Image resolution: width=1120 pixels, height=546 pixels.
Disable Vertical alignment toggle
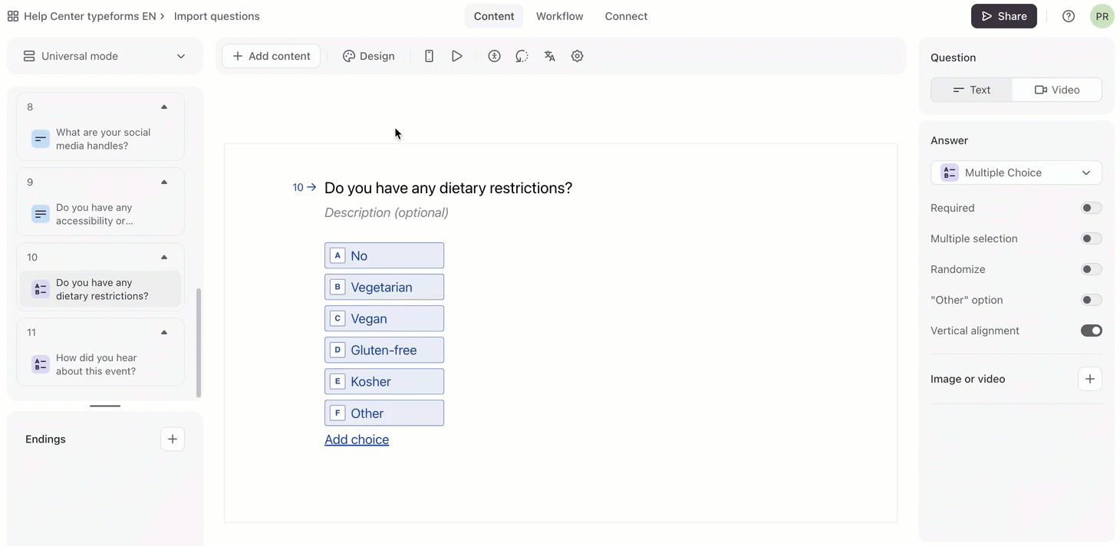(1091, 331)
